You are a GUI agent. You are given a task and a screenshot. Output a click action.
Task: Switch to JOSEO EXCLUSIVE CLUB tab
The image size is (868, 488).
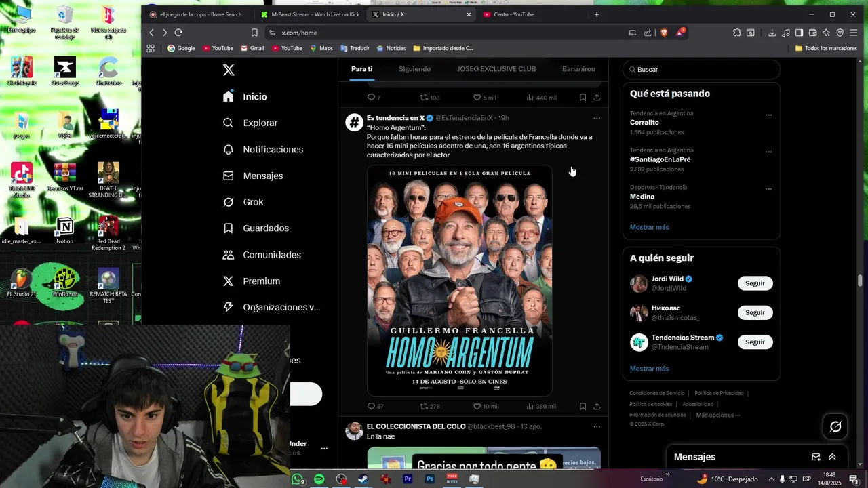tap(496, 69)
